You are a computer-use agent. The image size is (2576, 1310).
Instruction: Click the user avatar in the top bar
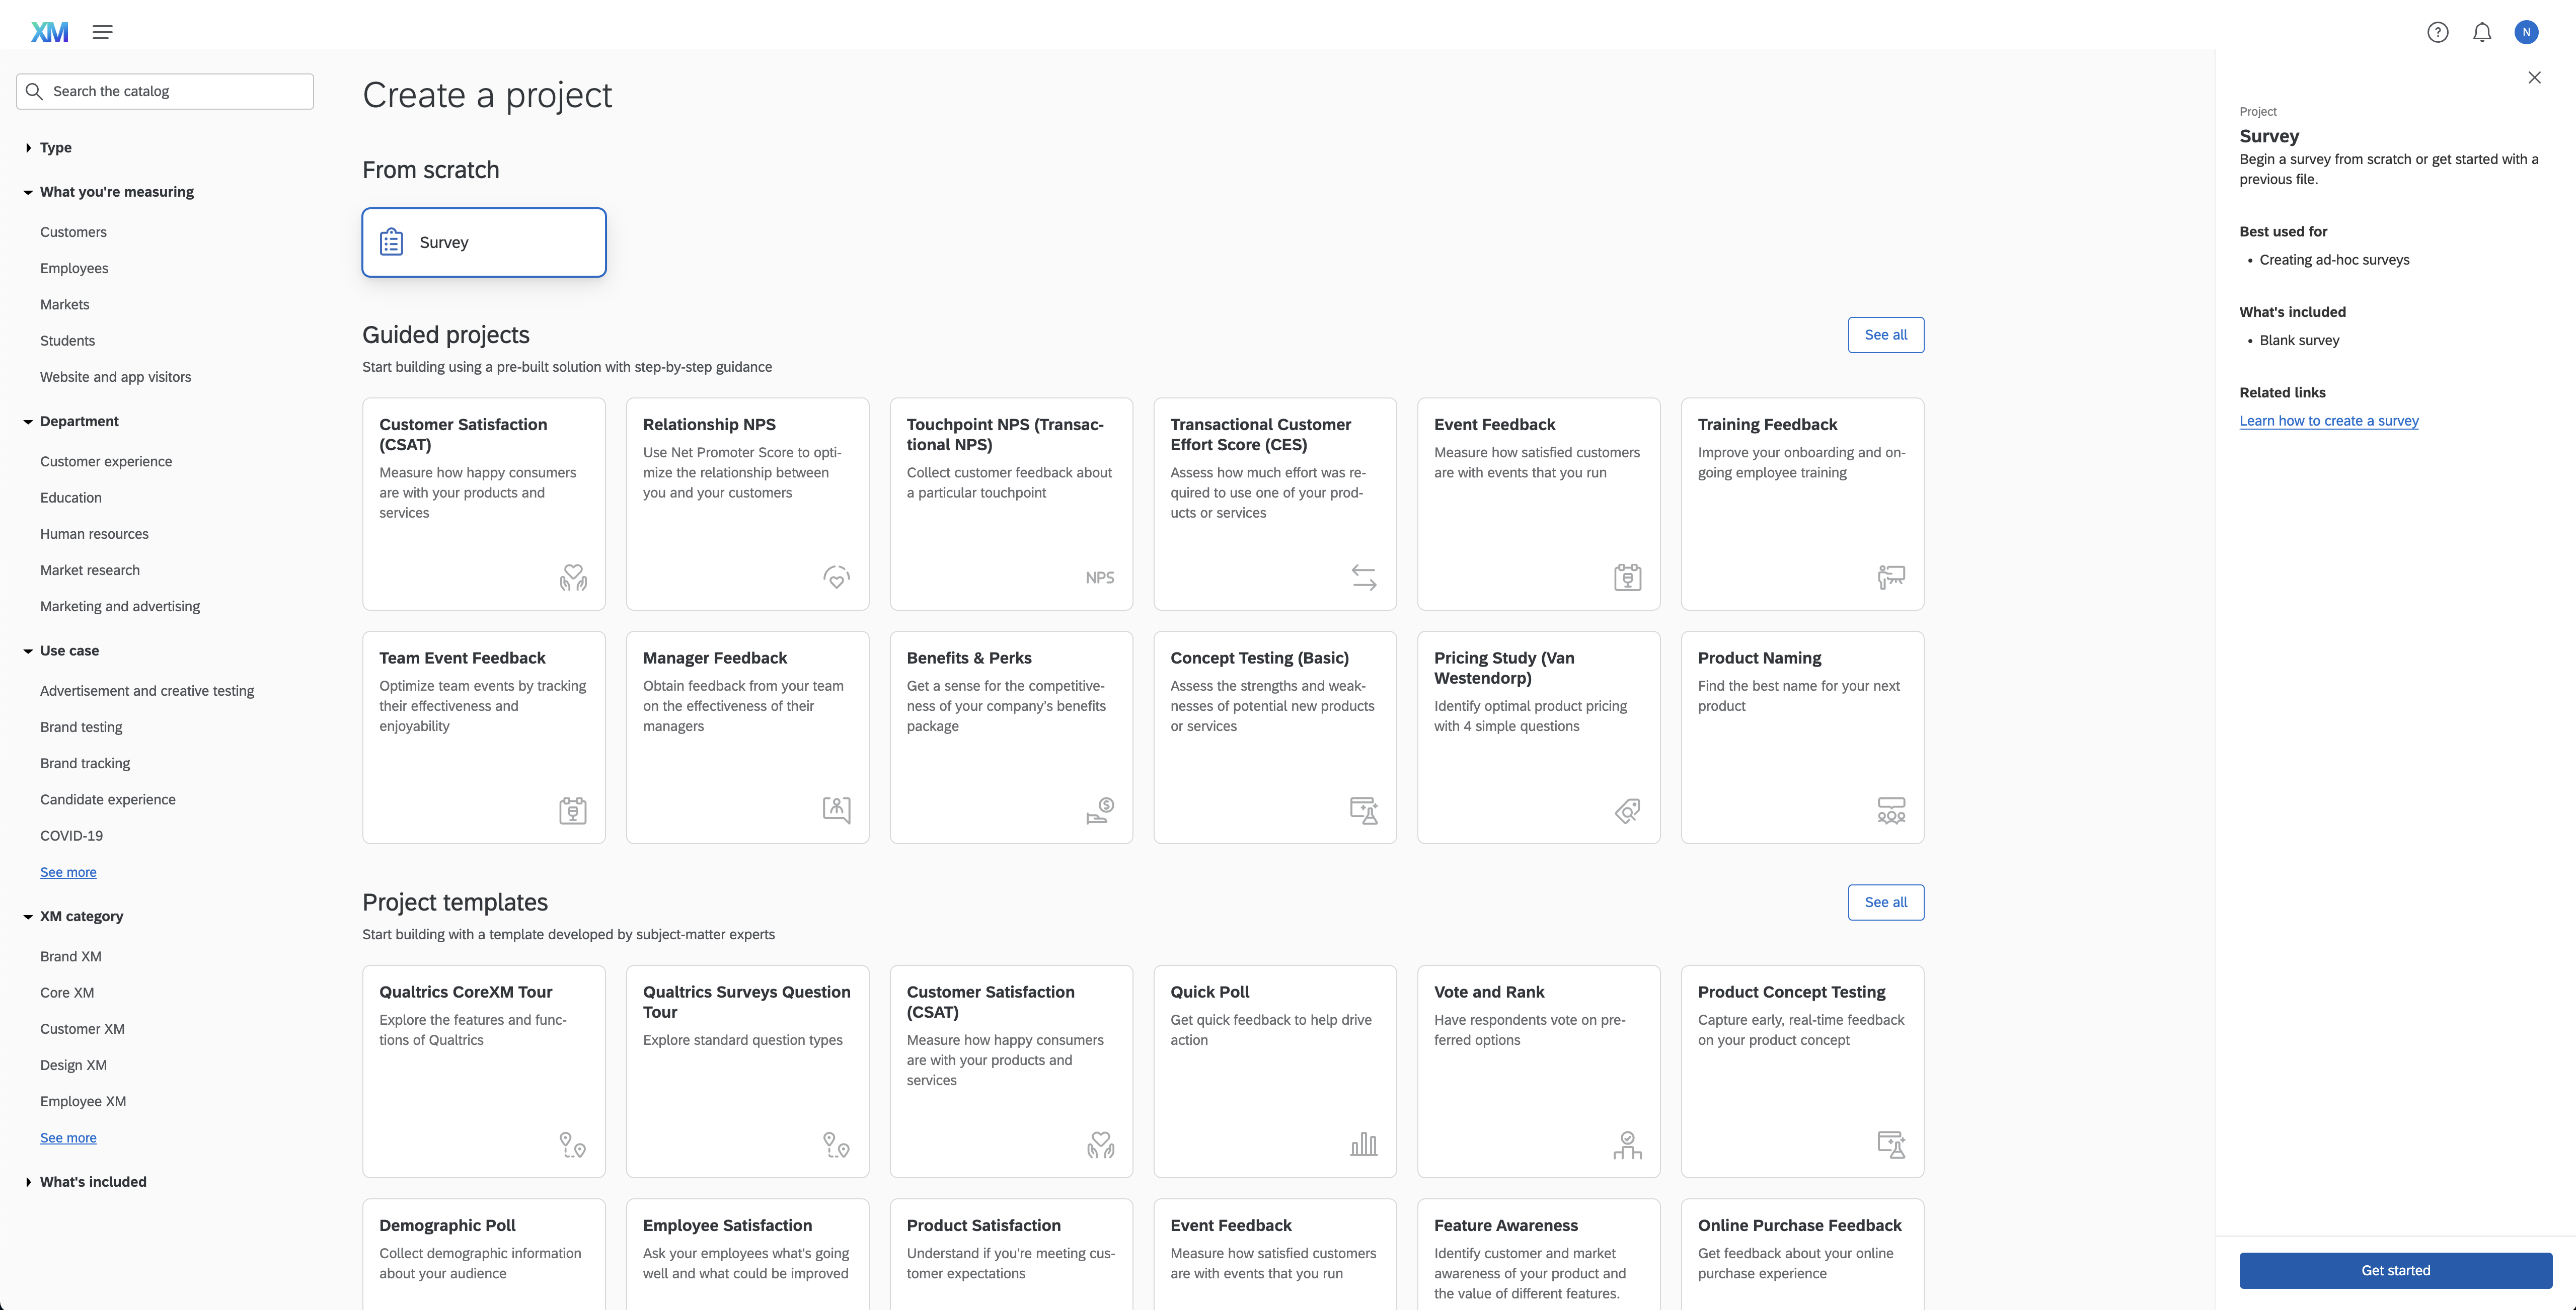pyautogui.click(x=2527, y=32)
